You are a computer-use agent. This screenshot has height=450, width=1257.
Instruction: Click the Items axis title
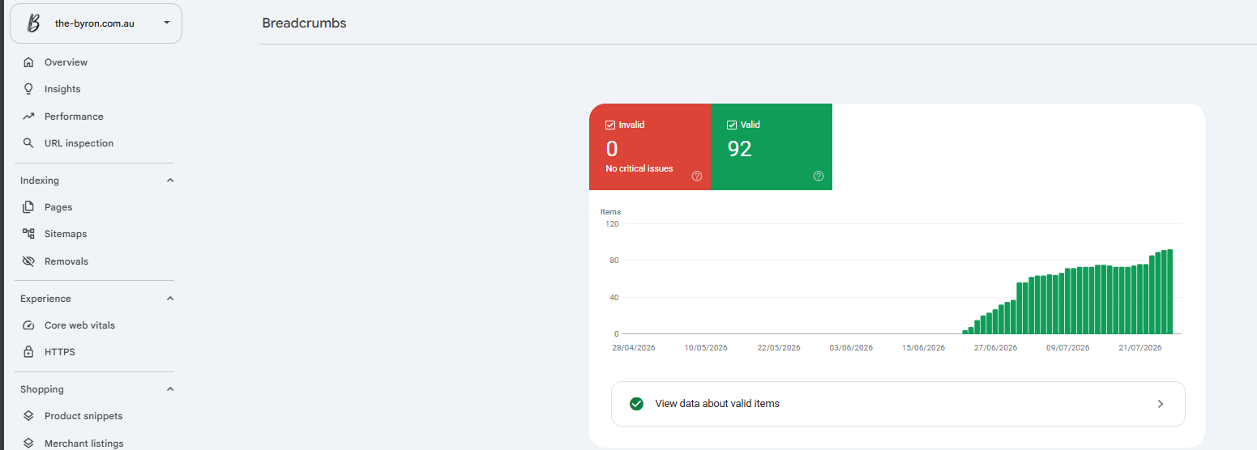pos(610,212)
